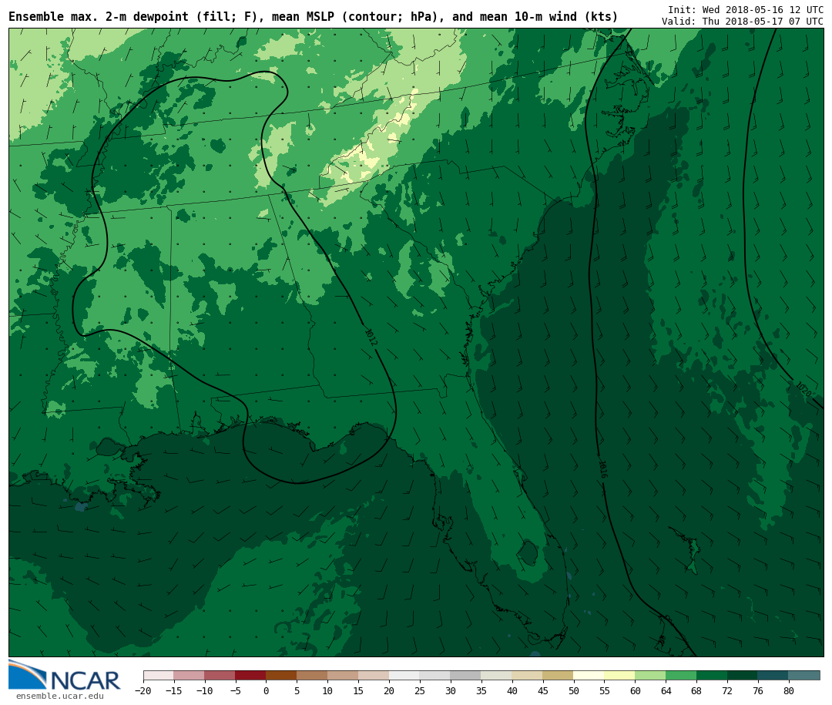Click the 1012 contour label
The width and height of the screenshot is (832, 705).
click(x=371, y=337)
